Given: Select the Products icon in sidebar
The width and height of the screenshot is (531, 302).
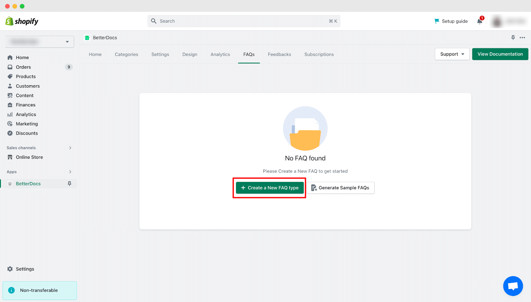Looking at the screenshot, I should (x=10, y=76).
